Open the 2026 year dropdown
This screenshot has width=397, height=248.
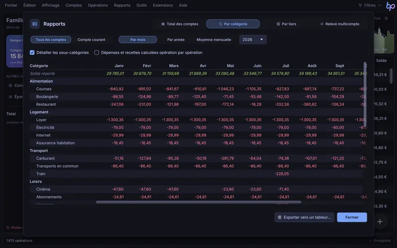tap(253, 40)
